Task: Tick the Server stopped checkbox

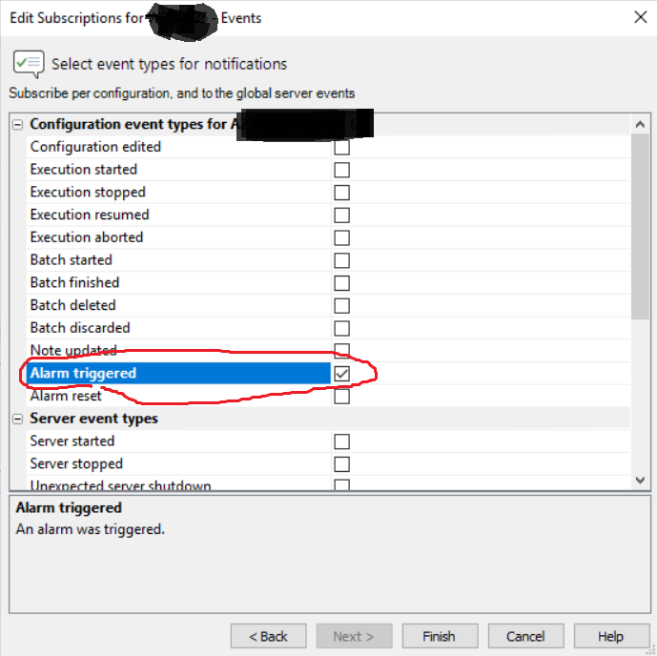Action: point(341,464)
